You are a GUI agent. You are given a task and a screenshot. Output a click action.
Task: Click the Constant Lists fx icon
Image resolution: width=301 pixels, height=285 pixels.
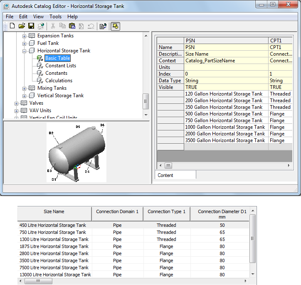(40, 66)
